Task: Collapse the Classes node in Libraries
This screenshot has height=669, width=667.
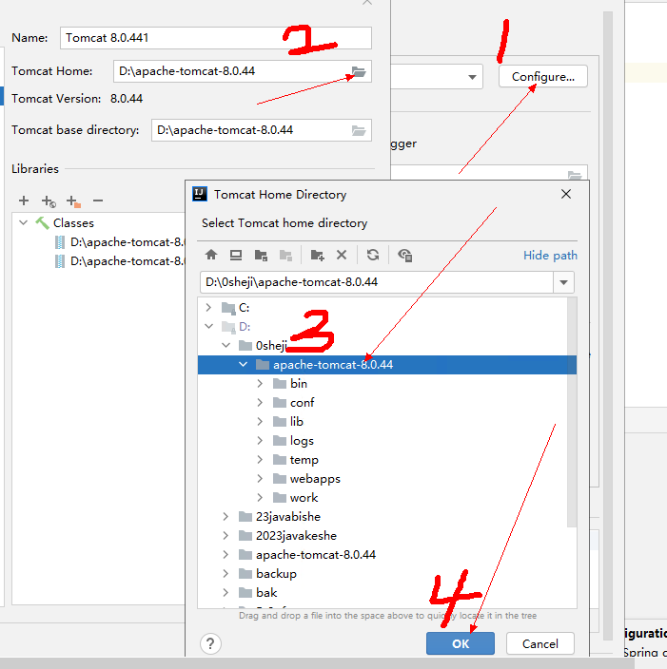Action: [24, 222]
